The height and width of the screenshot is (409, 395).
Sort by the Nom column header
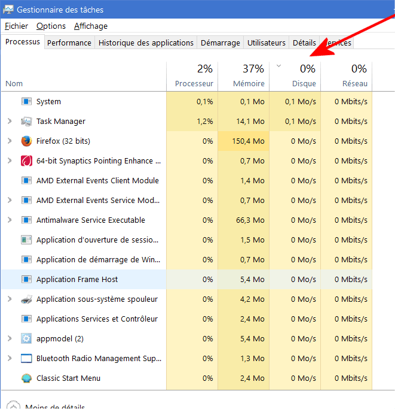(84, 77)
